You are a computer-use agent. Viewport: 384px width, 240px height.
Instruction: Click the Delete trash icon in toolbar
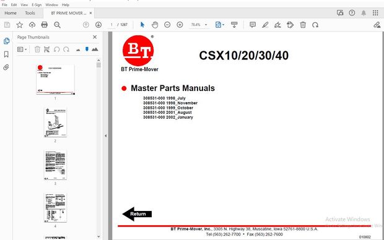click(x=303, y=25)
